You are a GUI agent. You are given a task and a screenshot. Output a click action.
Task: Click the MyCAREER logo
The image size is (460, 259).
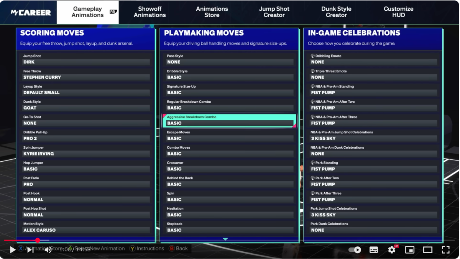[x=31, y=13]
